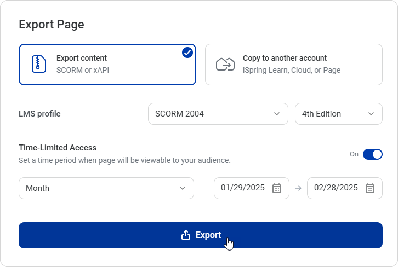Click the chevron arrow beside 4th Edition

click(371, 114)
